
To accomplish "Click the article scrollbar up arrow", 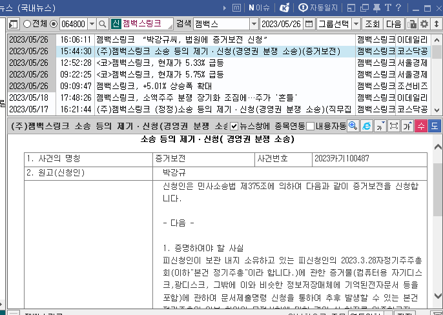I will [x=438, y=147].
